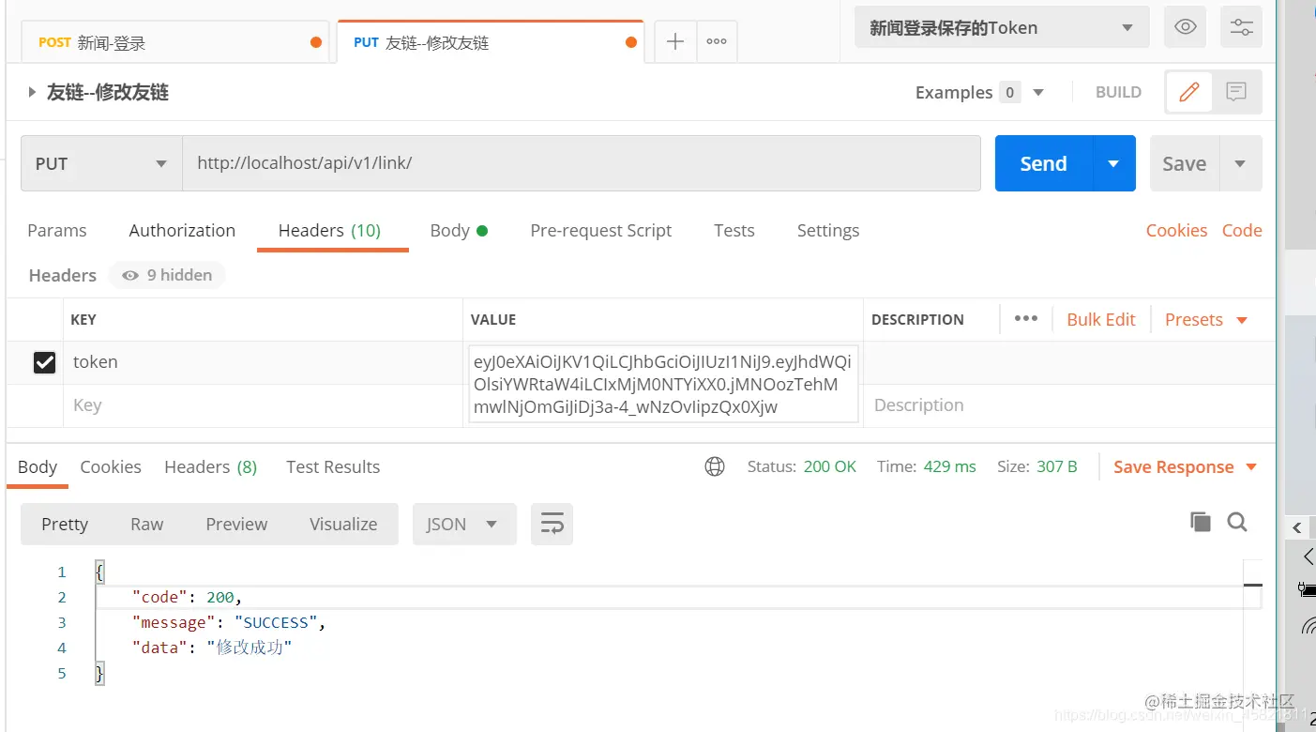Open the Authorization tab

(x=182, y=230)
